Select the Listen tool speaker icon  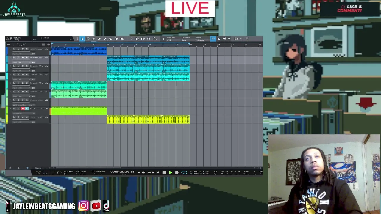tap(122, 39)
